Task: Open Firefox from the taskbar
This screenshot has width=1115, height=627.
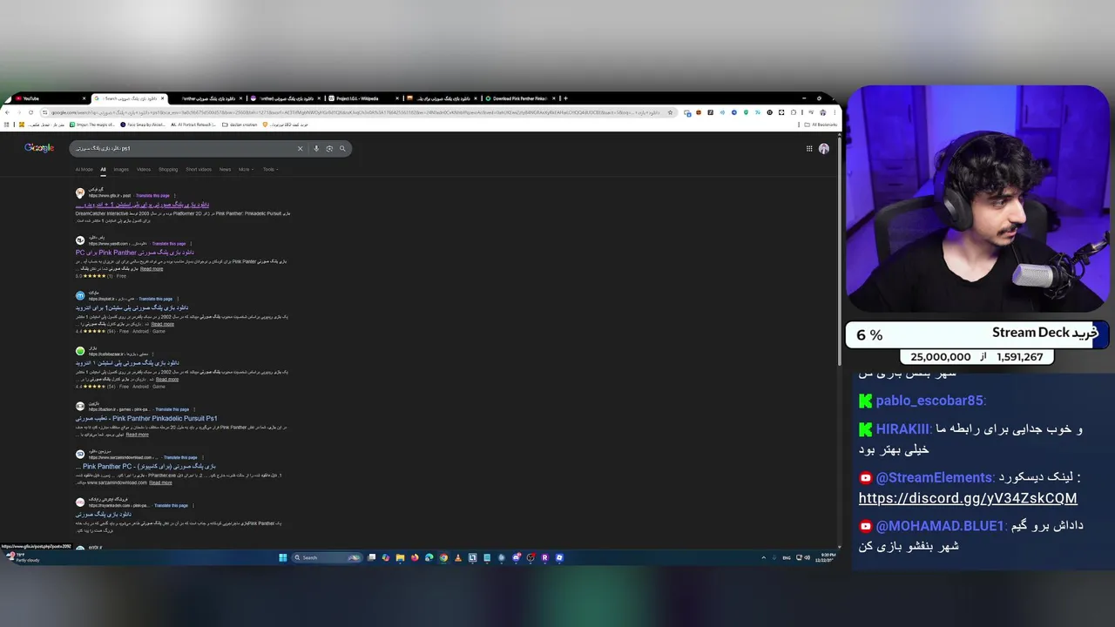Action: coord(415,557)
